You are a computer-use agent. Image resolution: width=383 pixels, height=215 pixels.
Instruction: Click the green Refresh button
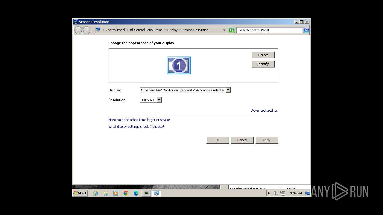(x=232, y=30)
